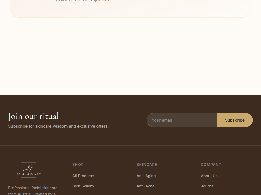Open the All Products link
Screen dimensions: 261x195
tap(83, 176)
